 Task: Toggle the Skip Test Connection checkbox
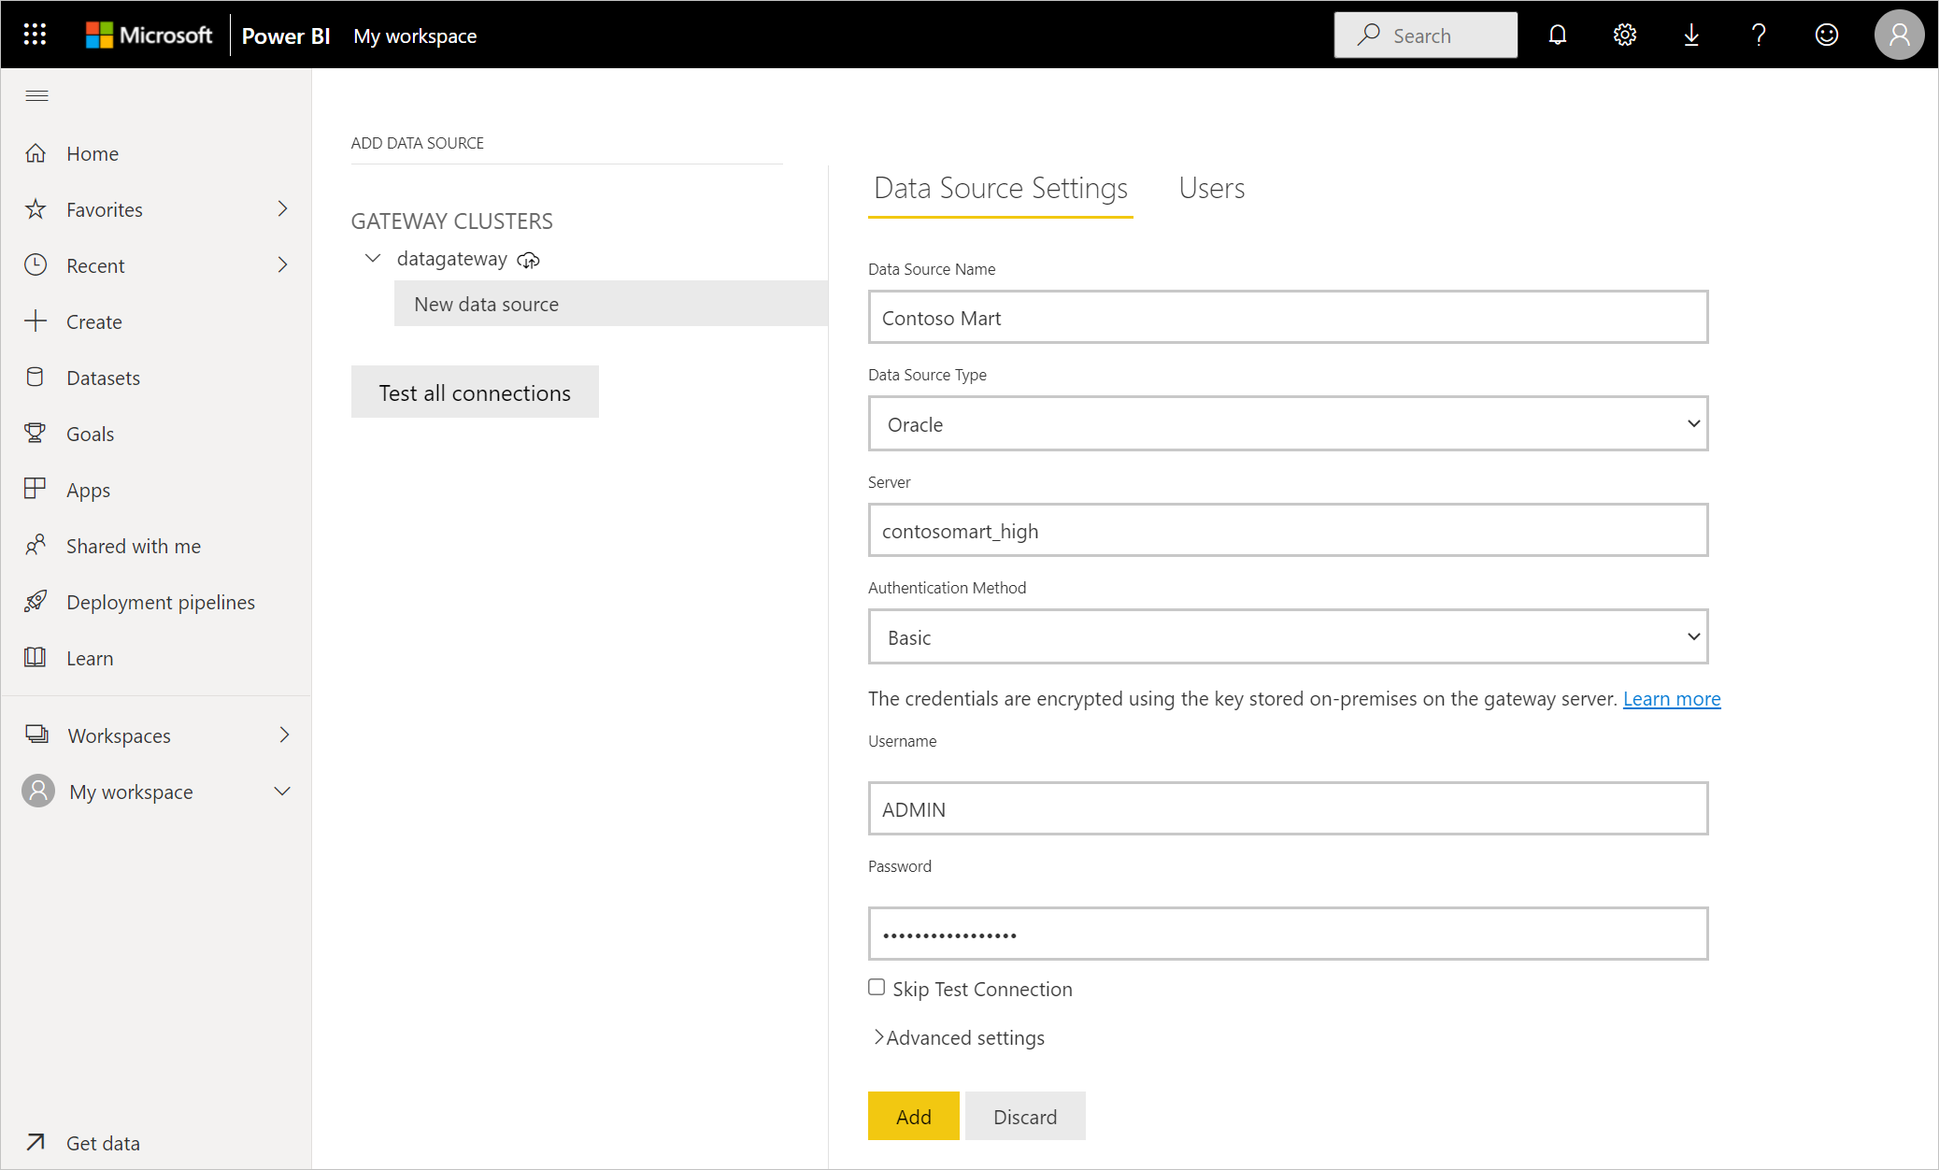pyautogui.click(x=877, y=987)
